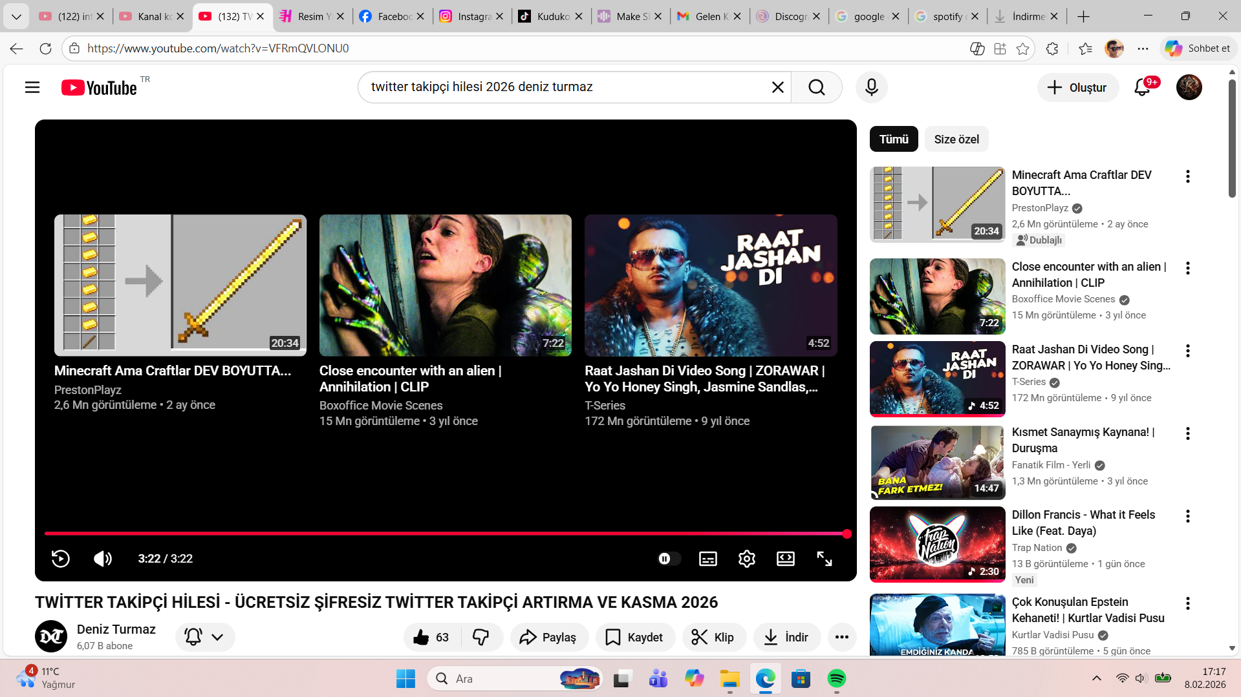Clear the search box with the X icon
The height and width of the screenshot is (697, 1241).
pos(778,87)
